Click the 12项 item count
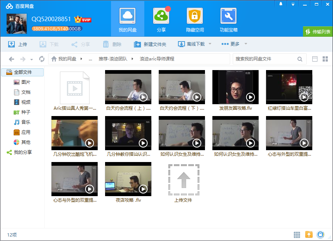The width and height of the screenshot is (333, 241). point(12,235)
